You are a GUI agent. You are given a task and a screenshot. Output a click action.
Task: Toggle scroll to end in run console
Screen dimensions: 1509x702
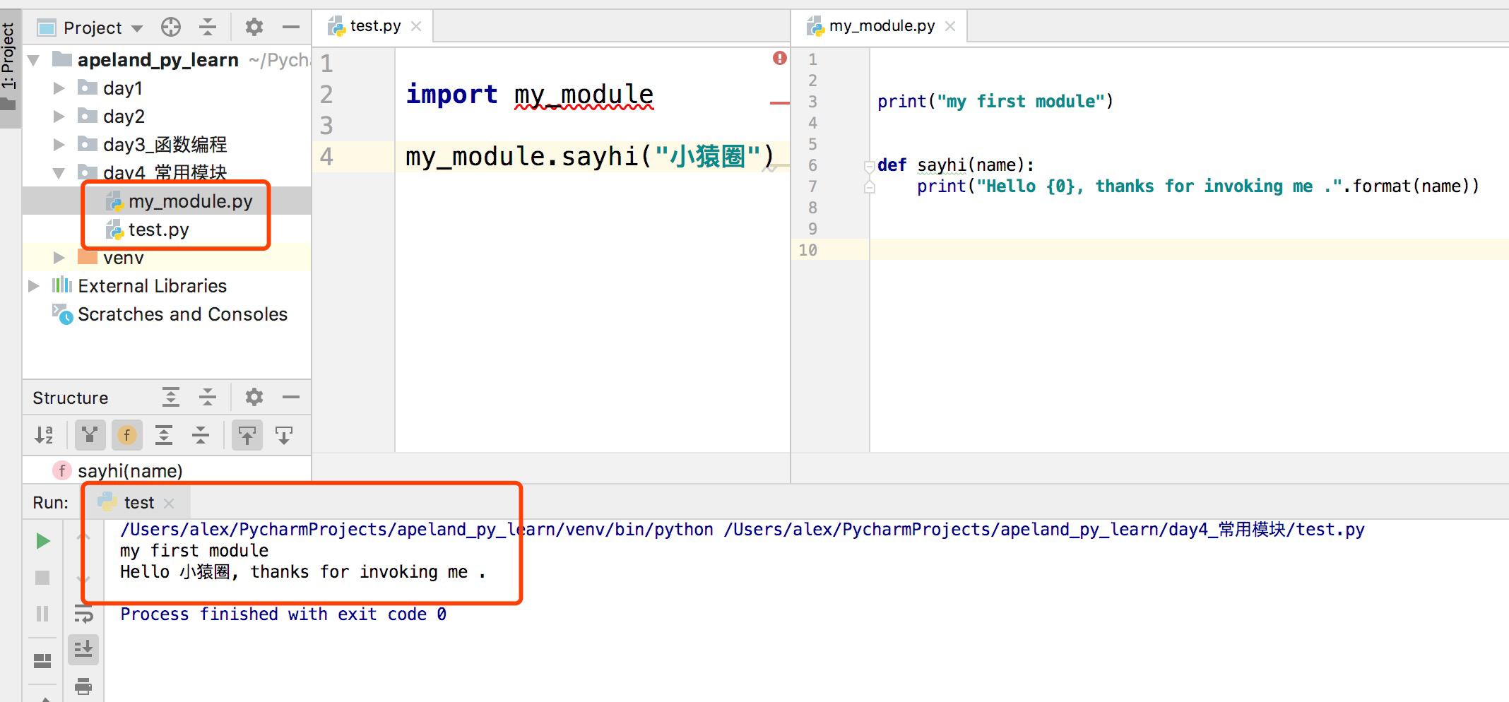coord(83,649)
